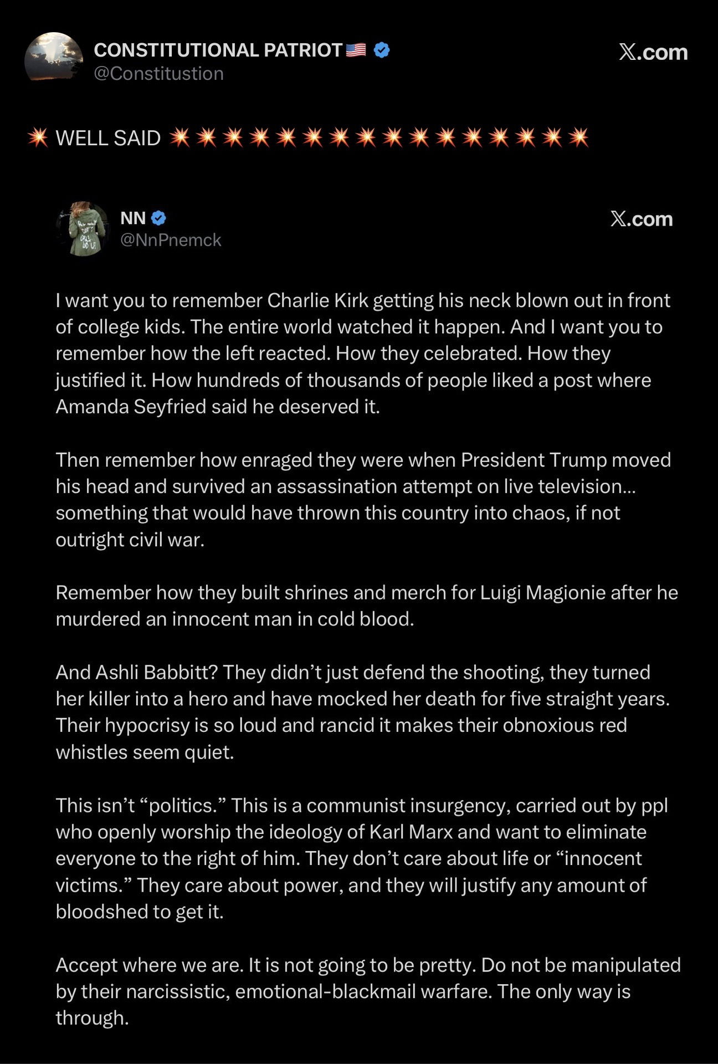Open the @Constitustion handle link

pos(158,73)
